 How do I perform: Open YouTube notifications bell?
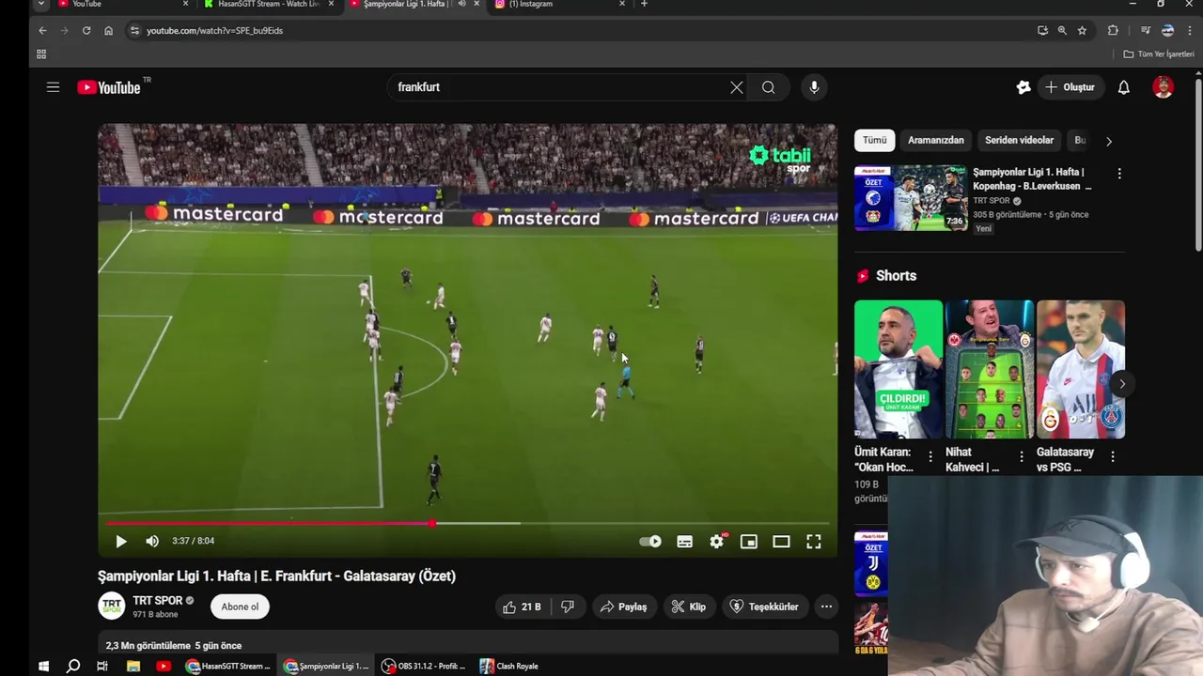(x=1123, y=87)
